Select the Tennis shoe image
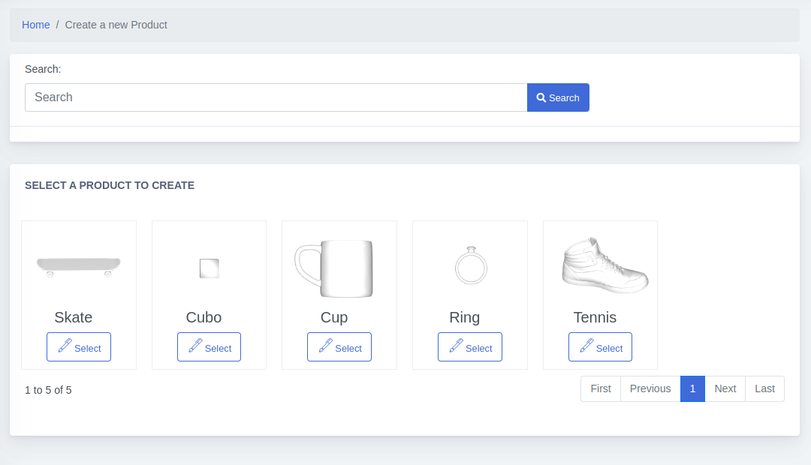Image resolution: width=811 pixels, height=465 pixels. (604, 265)
